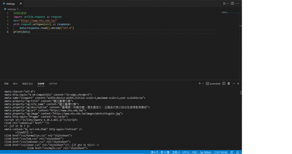Viewport: 292px width, 154px height.
Task: Click the minimap code preview
Action: point(225,12)
